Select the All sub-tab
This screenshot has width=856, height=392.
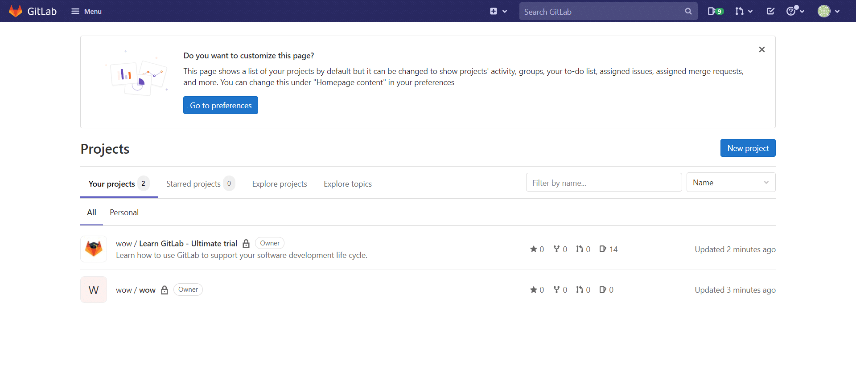tap(91, 212)
